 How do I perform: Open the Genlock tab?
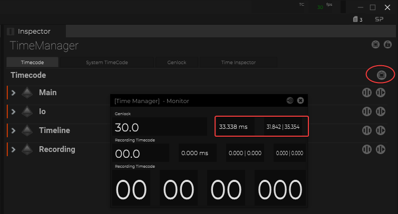coord(177,62)
